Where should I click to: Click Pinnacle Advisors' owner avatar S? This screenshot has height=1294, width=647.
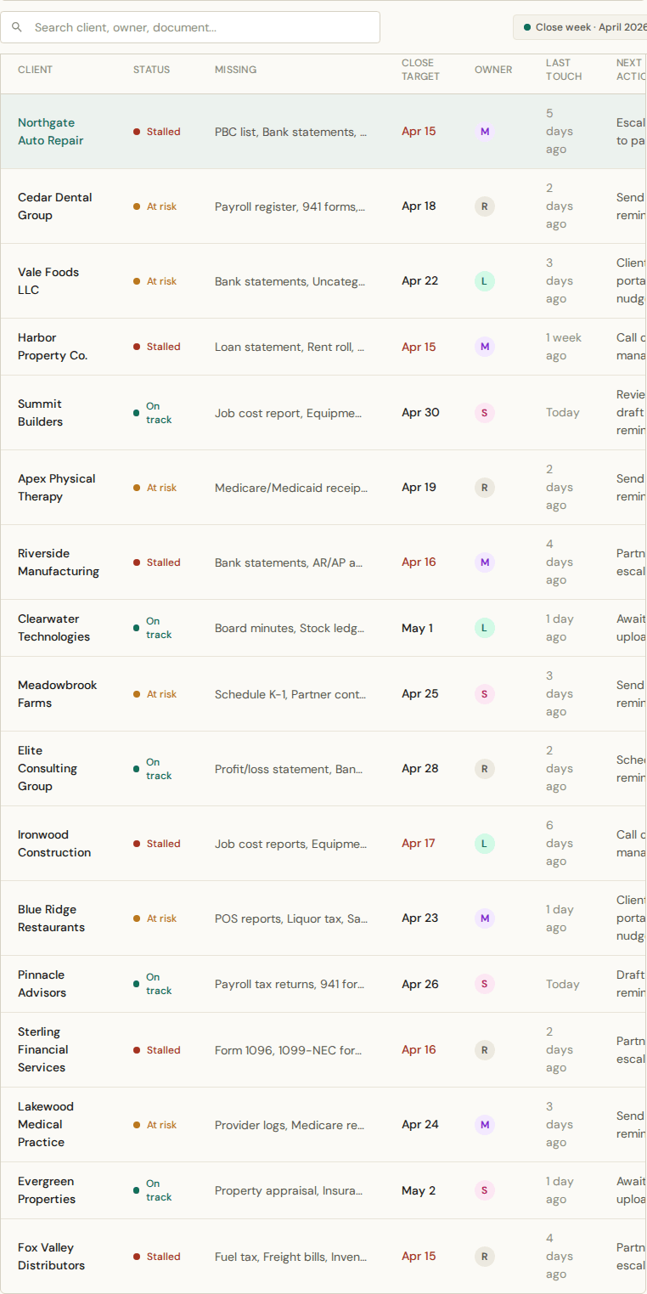tap(485, 984)
